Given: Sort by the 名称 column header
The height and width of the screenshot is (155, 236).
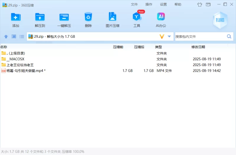Looking at the screenshot, I should (x=4, y=47).
